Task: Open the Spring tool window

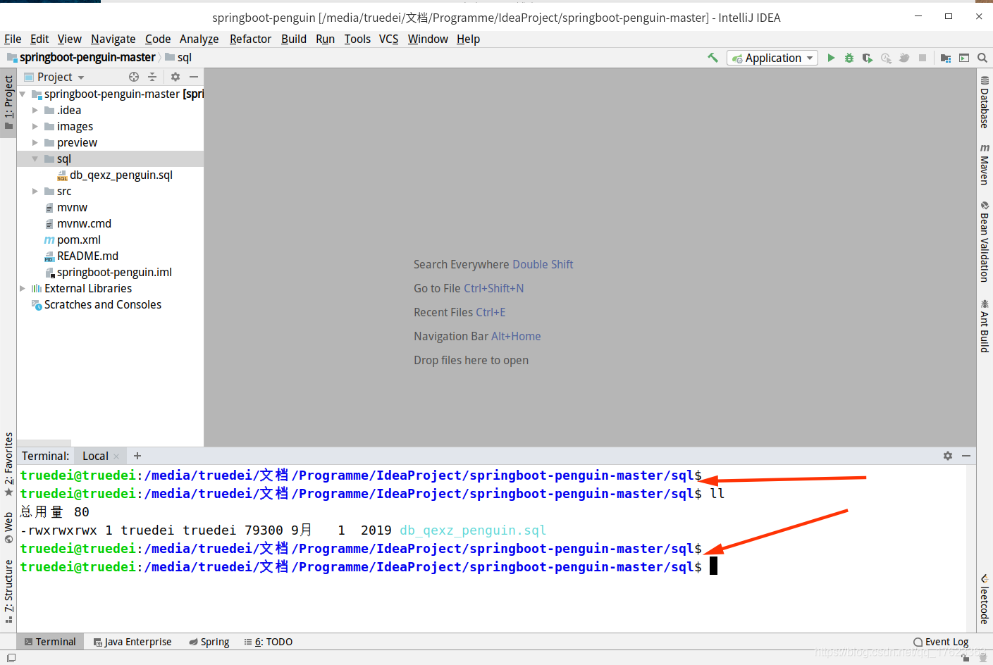Action: [209, 642]
